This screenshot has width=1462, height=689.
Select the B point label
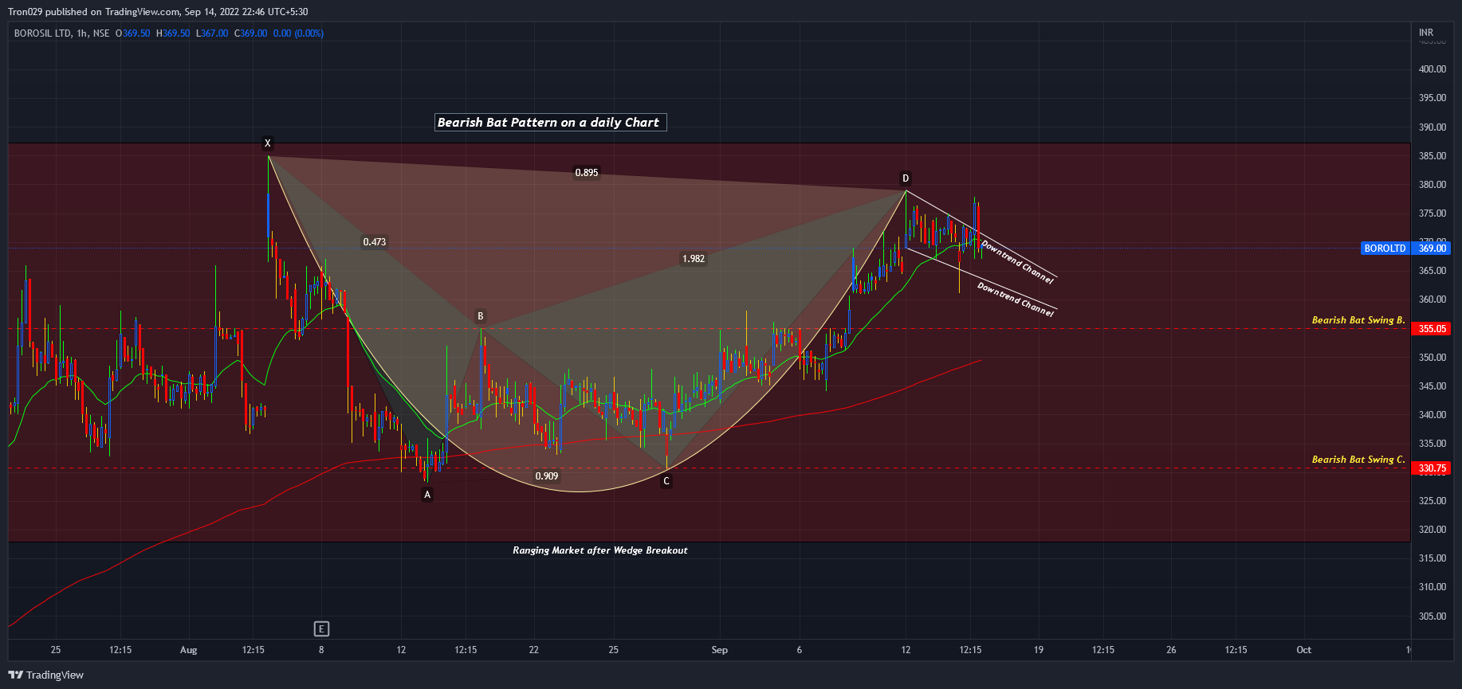tap(481, 316)
